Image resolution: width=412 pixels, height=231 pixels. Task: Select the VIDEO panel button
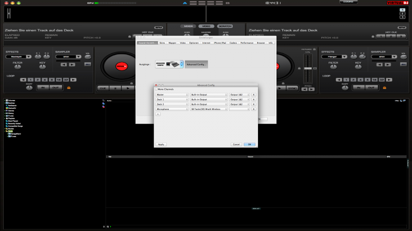pos(207,26)
